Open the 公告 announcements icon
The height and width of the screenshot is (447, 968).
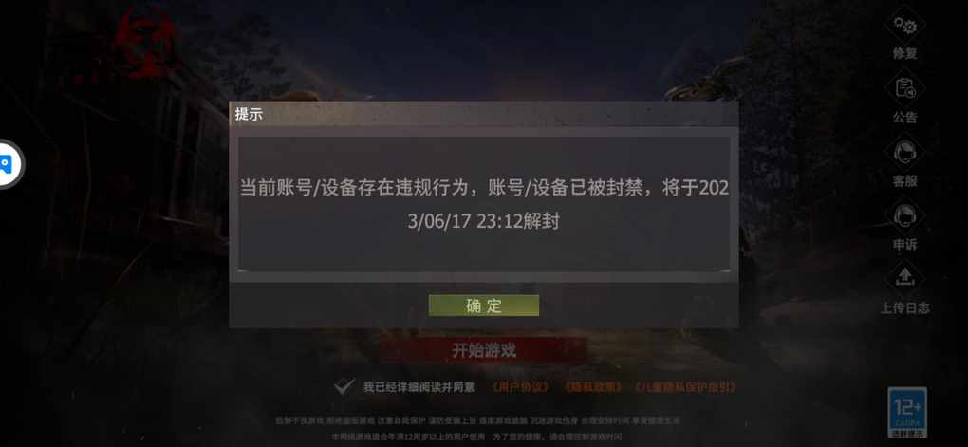click(x=905, y=89)
